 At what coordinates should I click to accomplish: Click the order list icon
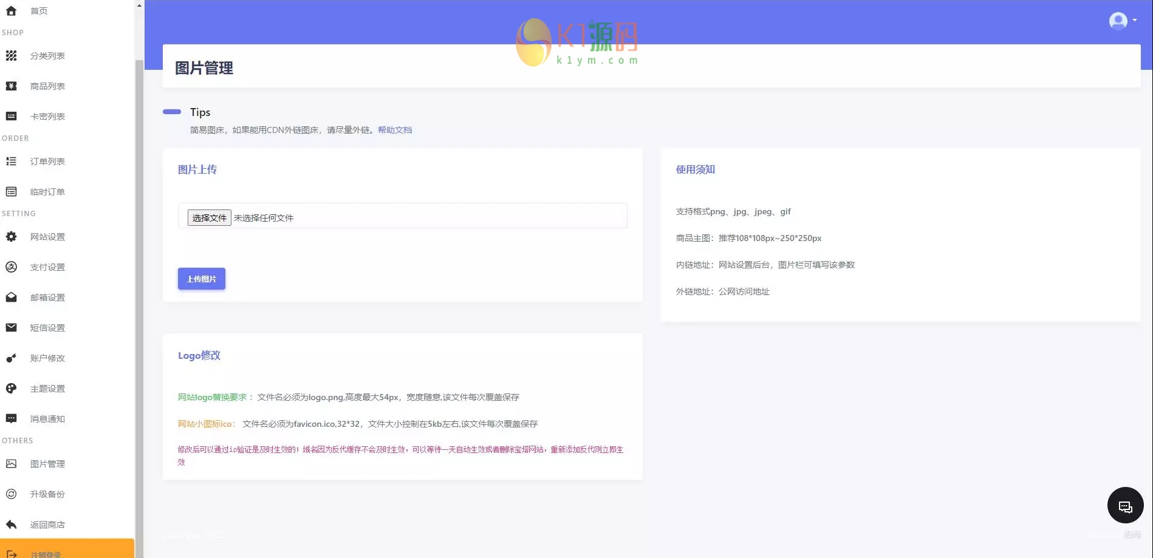point(11,162)
